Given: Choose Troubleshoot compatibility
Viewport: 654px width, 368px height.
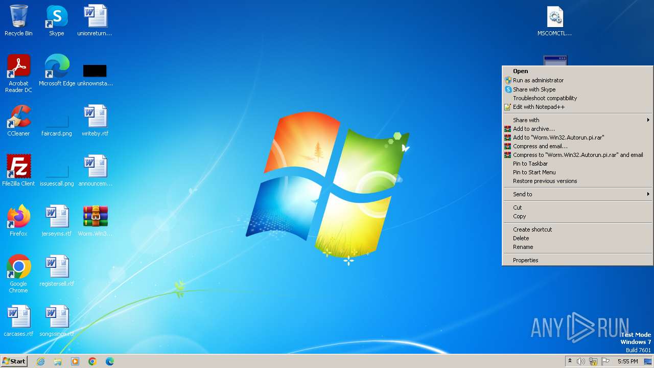Looking at the screenshot, I should 577,98.
